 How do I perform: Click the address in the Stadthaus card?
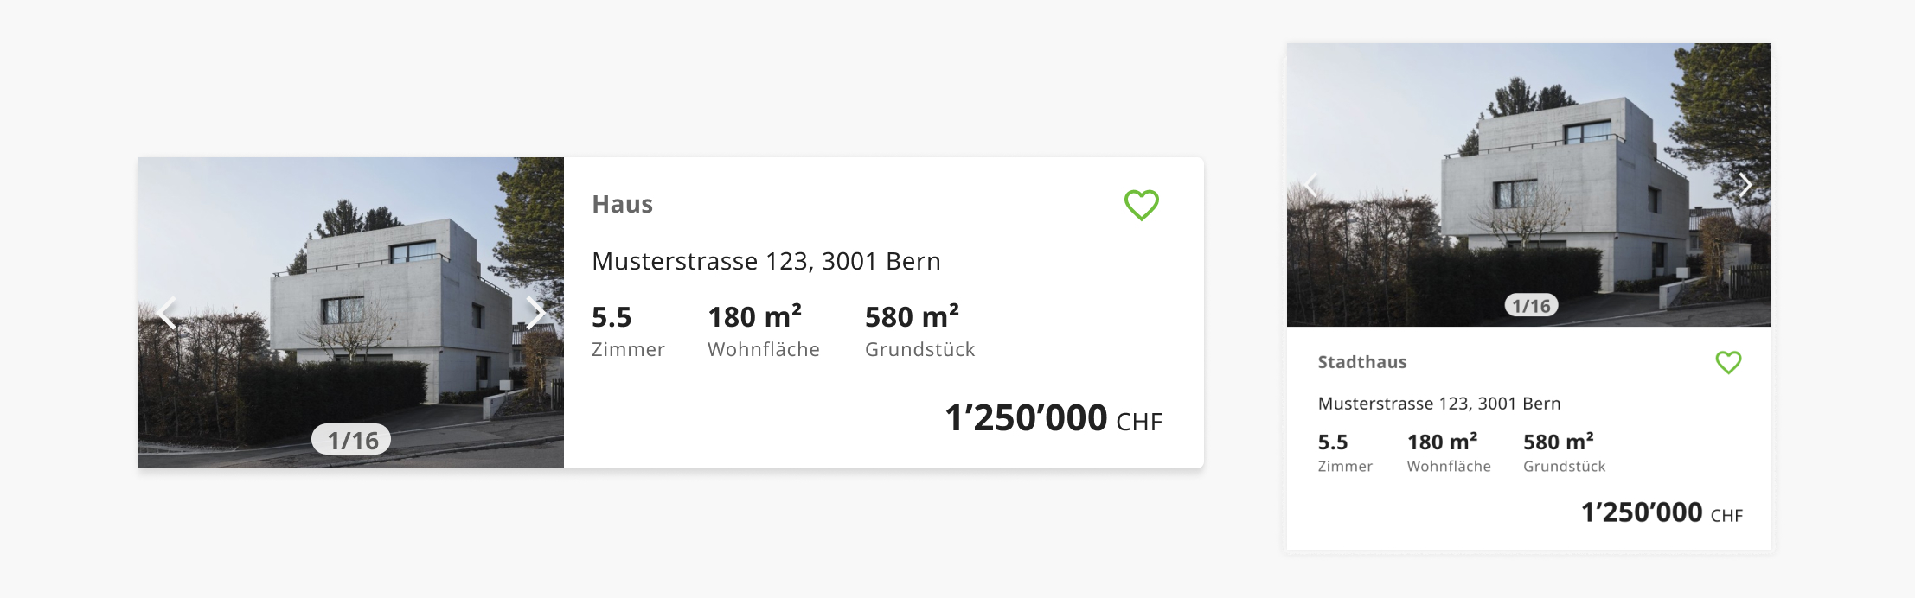(1438, 404)
